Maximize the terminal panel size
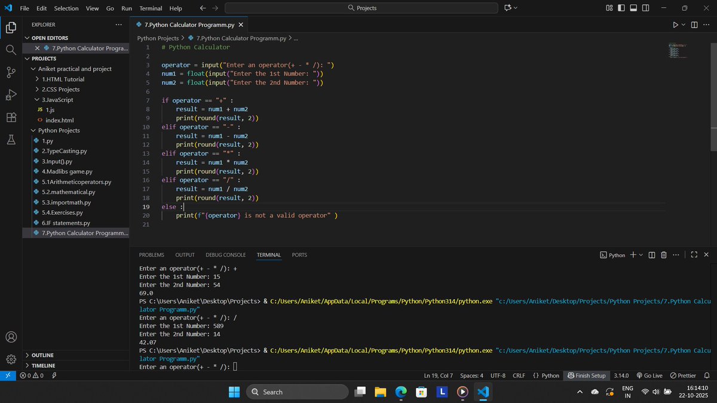The image size is (717, 403). 694,255
